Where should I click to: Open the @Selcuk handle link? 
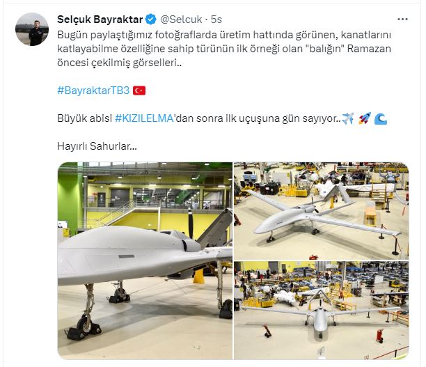coord(181,19)
